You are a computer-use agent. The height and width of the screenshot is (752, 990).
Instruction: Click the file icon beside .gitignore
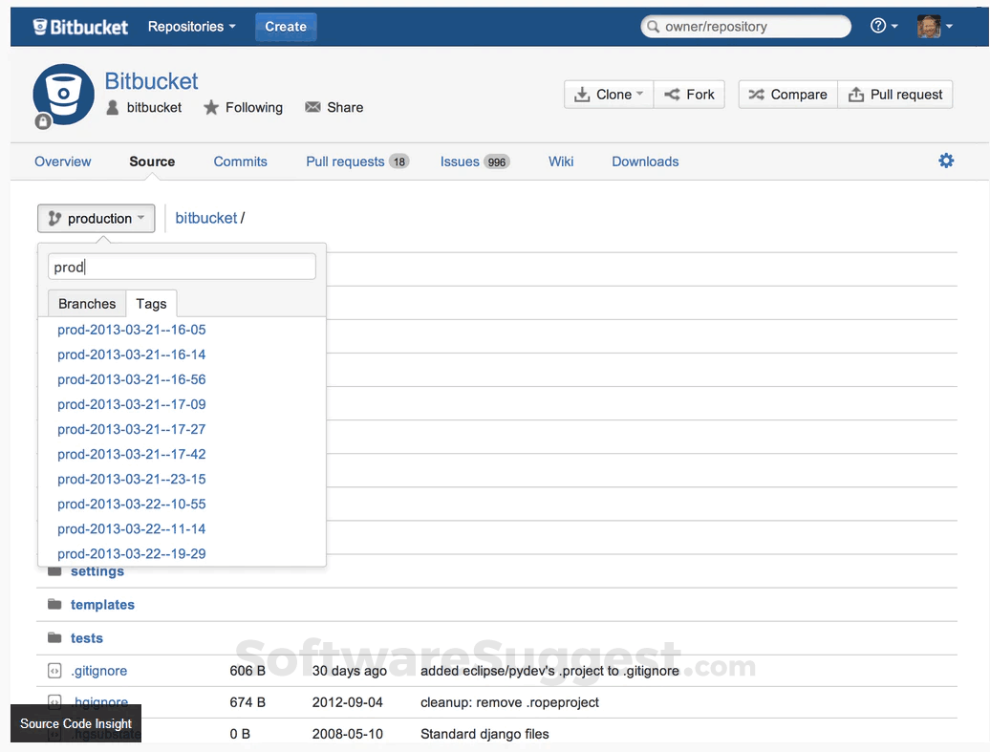click(x=54, y=670)
